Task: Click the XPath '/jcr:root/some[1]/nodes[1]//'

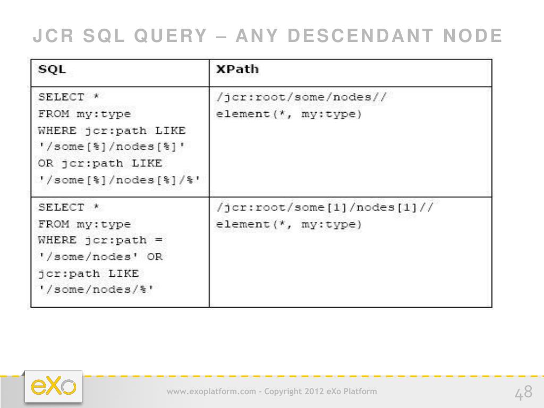Action: (x=325, y=208)
